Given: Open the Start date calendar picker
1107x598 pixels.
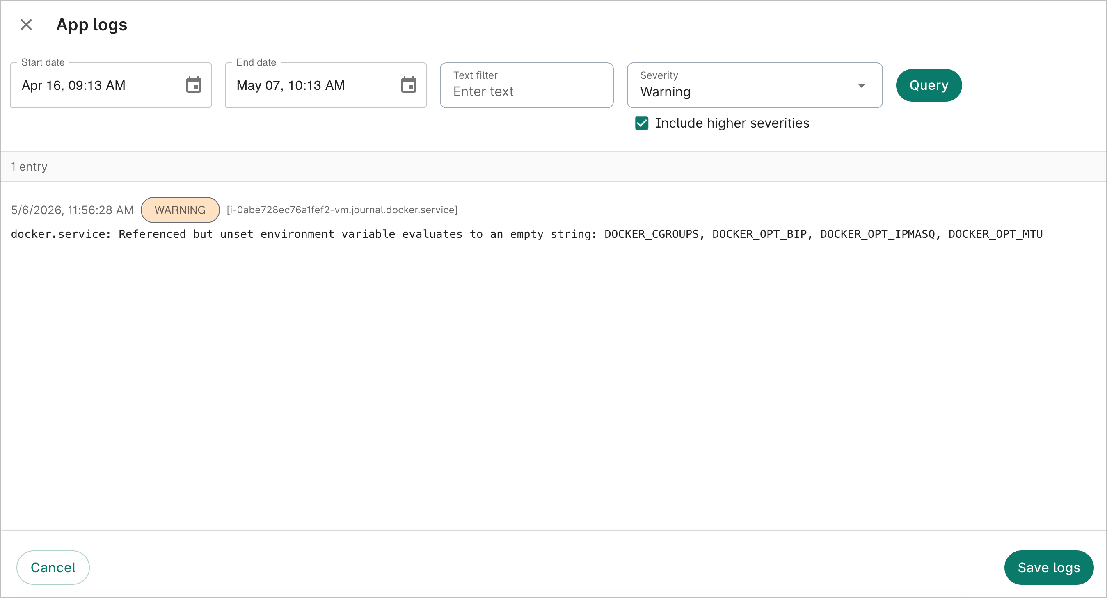Looking at the screenshot, I should pyautogui.click(x=193, y=85).
